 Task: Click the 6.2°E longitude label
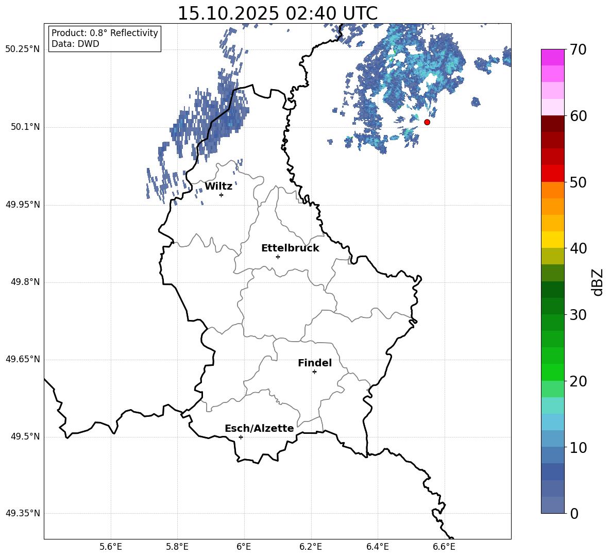tap(311, 547)
